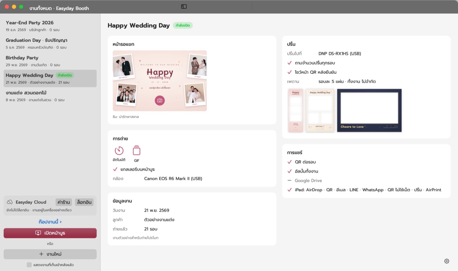Image resolution: width=458 pixels, height=271 pixels.
Task: Click the Easyday Cloud icon
Action: [x=10, y=202]
